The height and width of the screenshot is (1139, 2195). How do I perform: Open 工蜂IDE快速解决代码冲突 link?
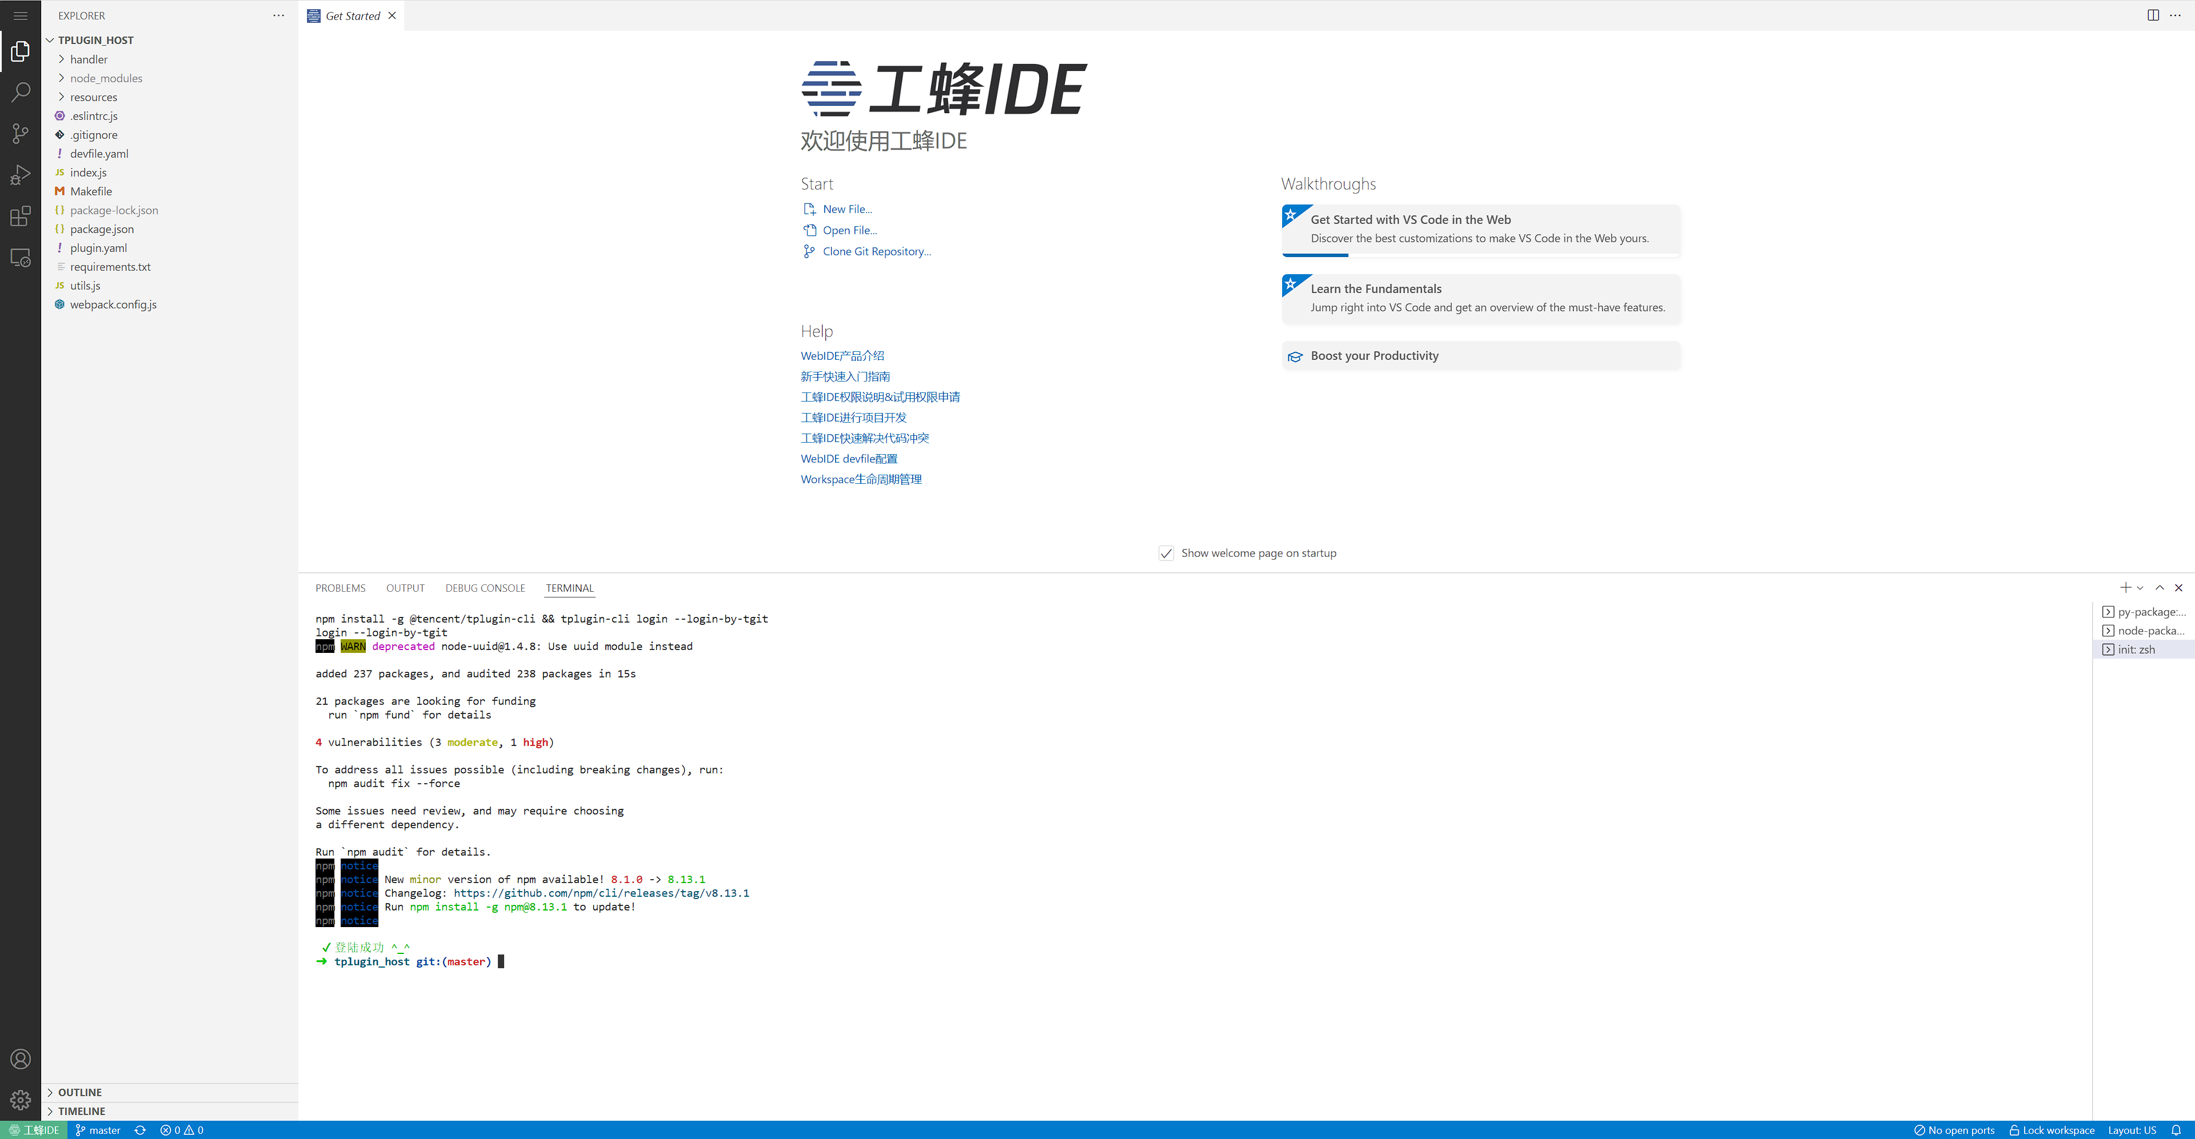864,438
